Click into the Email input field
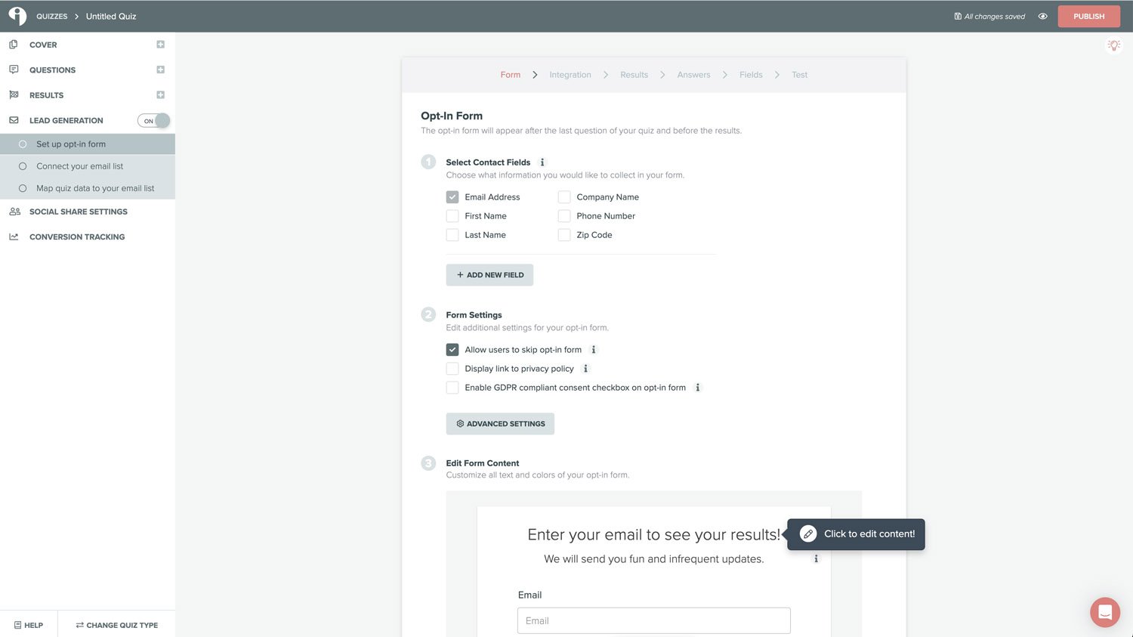Image resolution: width=1133 pixels, height=637 pixels. (653, 620)
